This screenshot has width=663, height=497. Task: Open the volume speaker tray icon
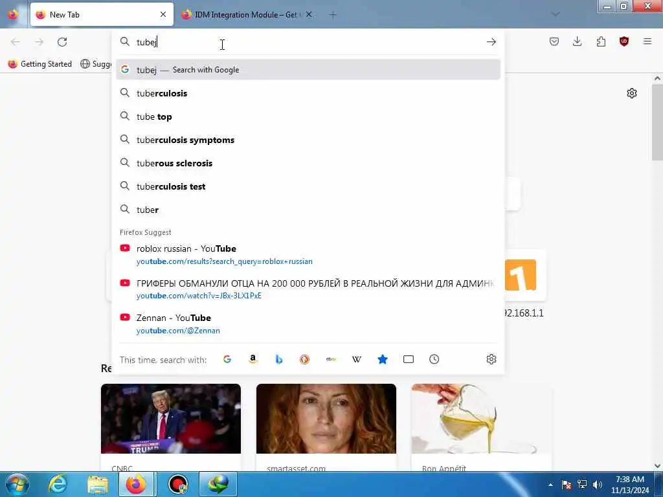(x=598, y=485)
